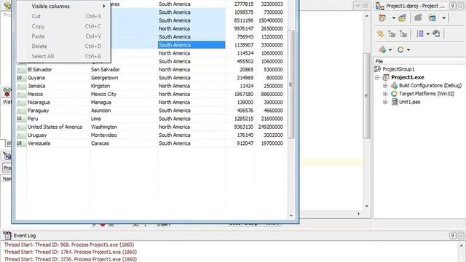Pin the Event Log panel
Image resolution: width=466 pixels, height=262 pixels.
(453, 236)
